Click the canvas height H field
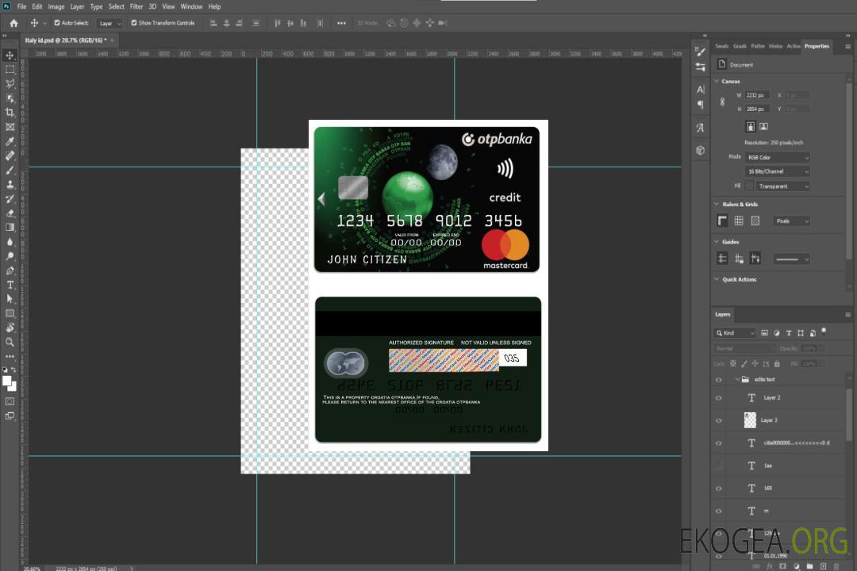Image resolution: width=857 pixels, height=571 pixels. [x=758, y=109]
